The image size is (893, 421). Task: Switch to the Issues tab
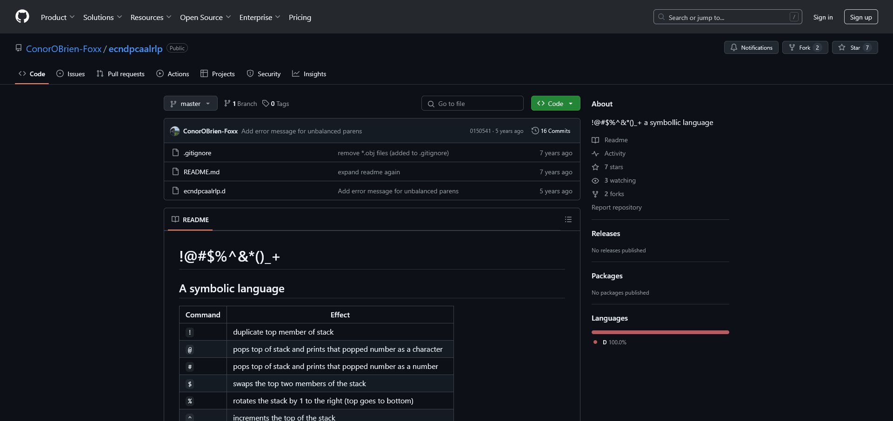[x=70, y=74]
